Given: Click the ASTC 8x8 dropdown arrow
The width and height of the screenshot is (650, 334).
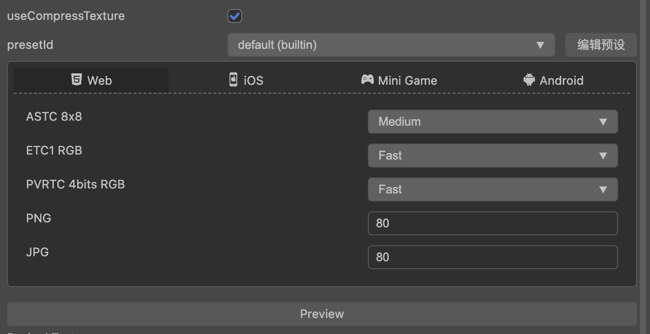Looking at the screenshot, I should 603,122.
